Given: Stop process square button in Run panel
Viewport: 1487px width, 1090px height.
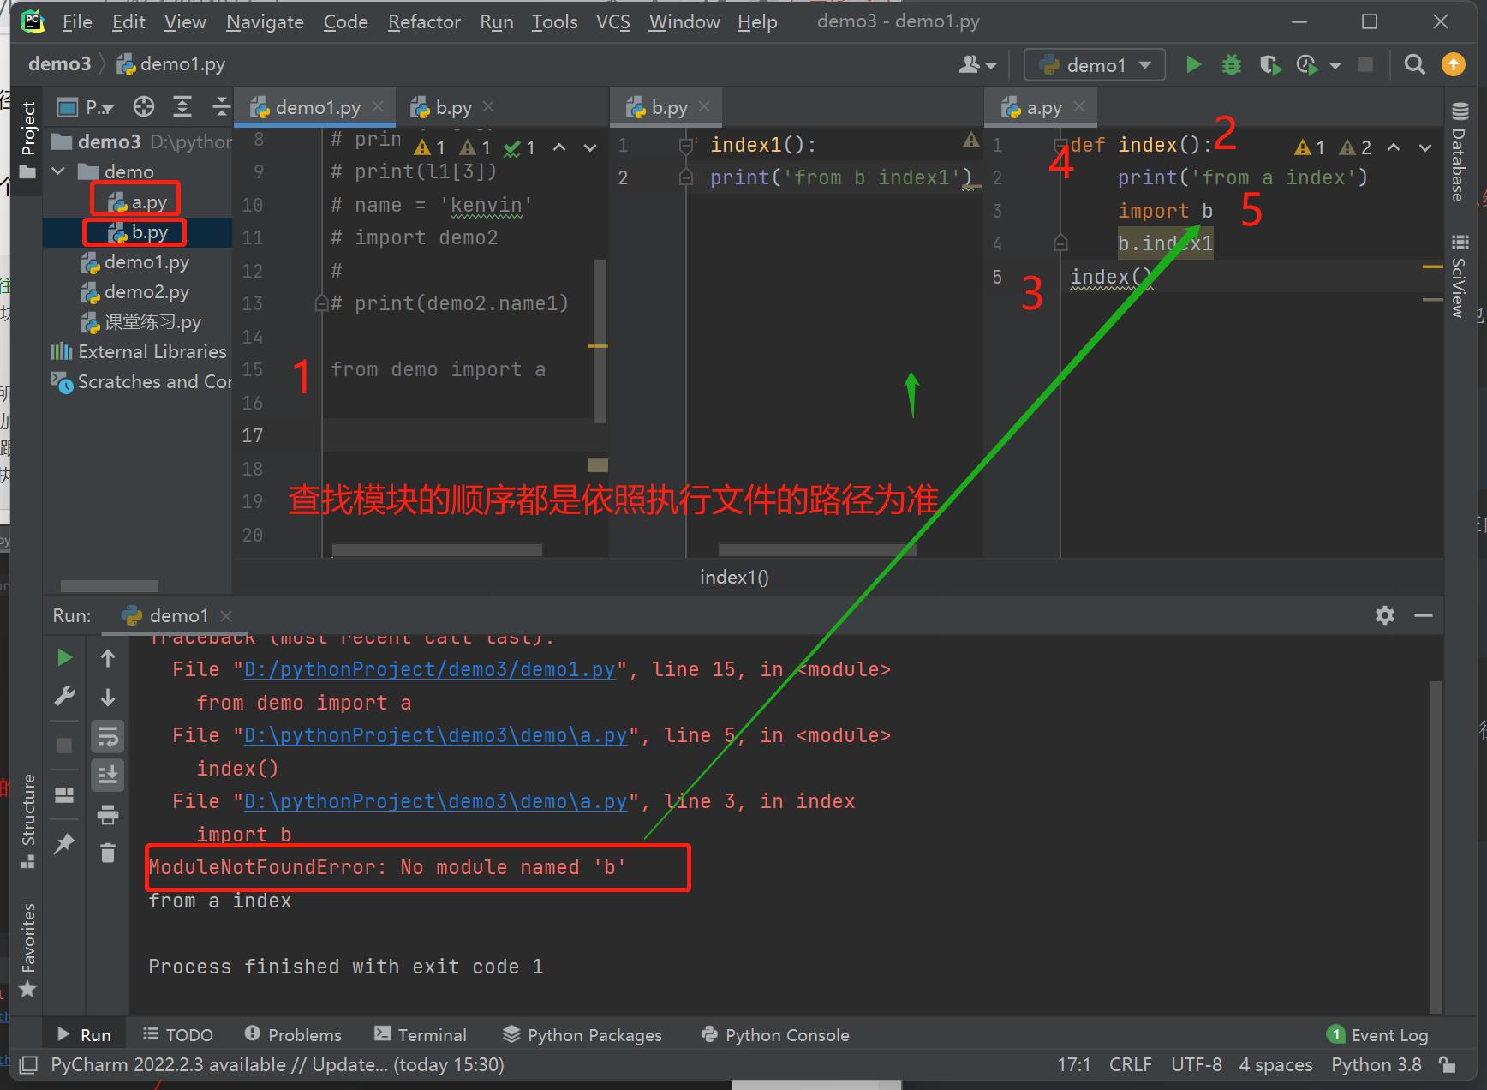Looking at the screenshot, I should click(x=64, y=746).
